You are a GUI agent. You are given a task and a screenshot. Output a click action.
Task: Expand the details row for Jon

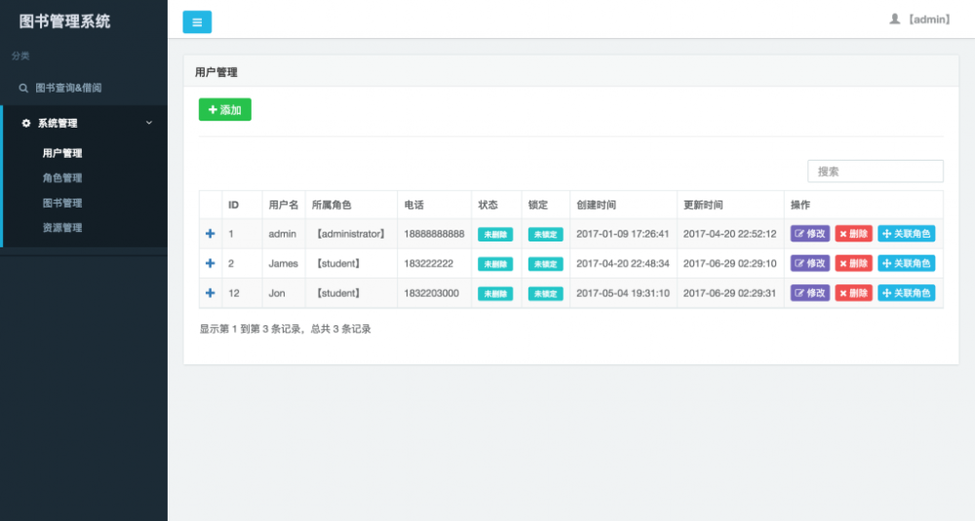point(211,293)
